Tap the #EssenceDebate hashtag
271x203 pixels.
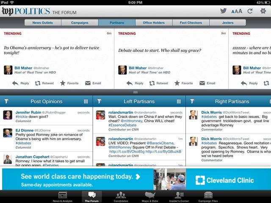(x=122, y=125)
